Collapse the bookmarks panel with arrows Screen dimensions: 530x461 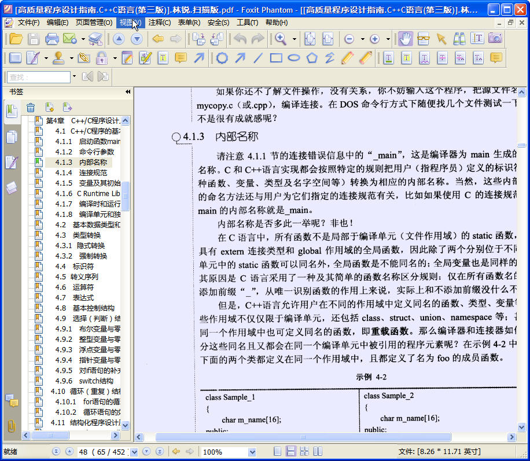128,91
